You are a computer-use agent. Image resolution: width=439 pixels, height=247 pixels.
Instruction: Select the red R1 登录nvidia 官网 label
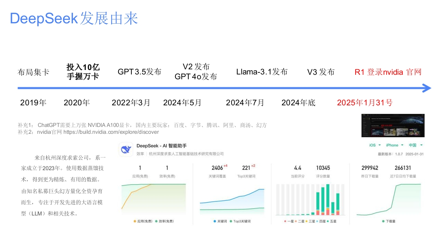click(388, 72)
